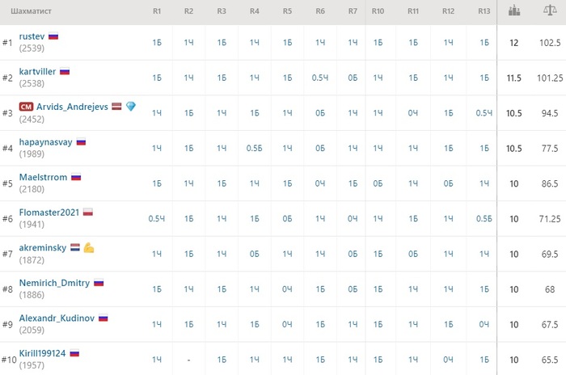Open Flomaster2021's R1 game result 0.5Ч
The width and height of the screenshot is (566, 375).
coord(157,219)
